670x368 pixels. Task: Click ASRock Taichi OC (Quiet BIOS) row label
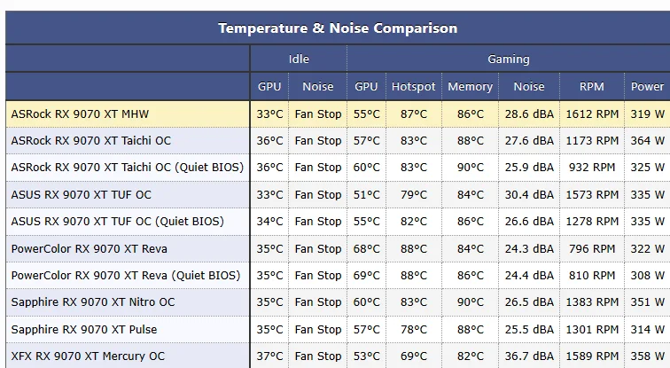[x=128, y=167]
